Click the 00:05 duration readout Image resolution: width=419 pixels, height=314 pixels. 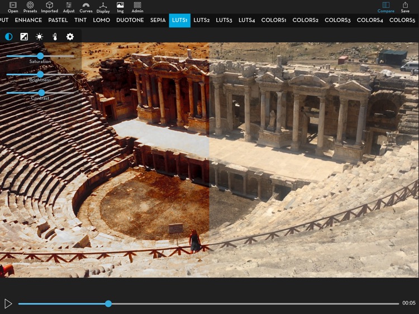tap(409, 303)
